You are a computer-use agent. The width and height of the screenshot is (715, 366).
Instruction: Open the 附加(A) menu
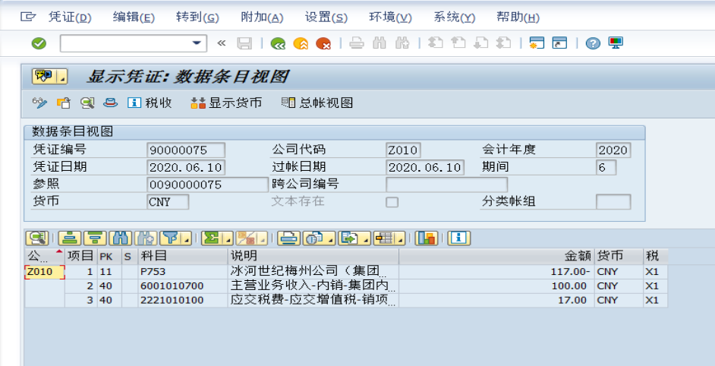coord(262,17)
